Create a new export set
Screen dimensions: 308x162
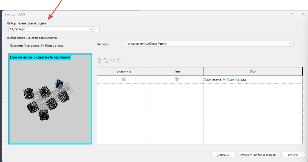coord(100,61)
